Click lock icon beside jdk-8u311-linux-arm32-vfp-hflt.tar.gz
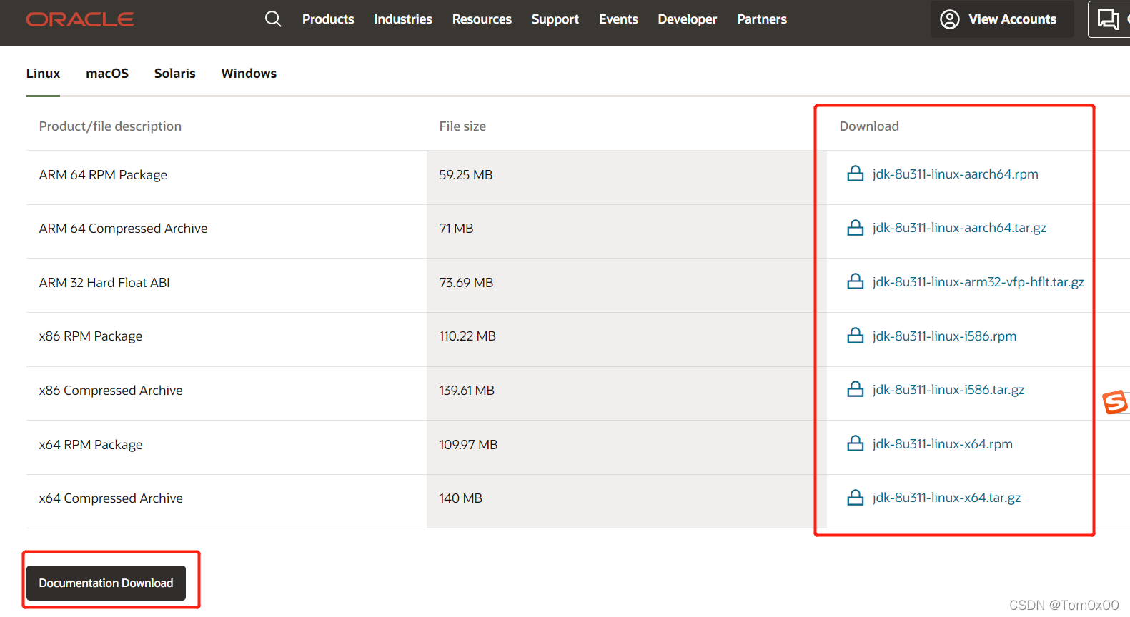Viewport: 1130px width, 617px height. 856,281
